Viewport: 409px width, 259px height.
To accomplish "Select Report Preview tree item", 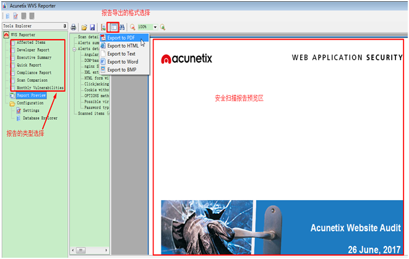I will (32, 95).
